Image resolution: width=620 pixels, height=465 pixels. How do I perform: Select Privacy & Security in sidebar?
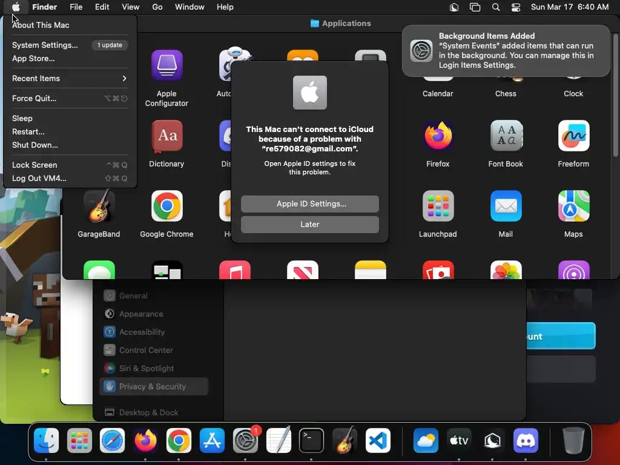(x=153, y=387)
